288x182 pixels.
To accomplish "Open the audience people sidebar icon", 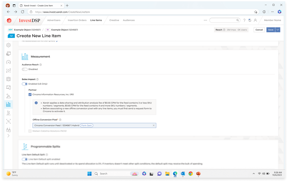I will click(8, 79).
